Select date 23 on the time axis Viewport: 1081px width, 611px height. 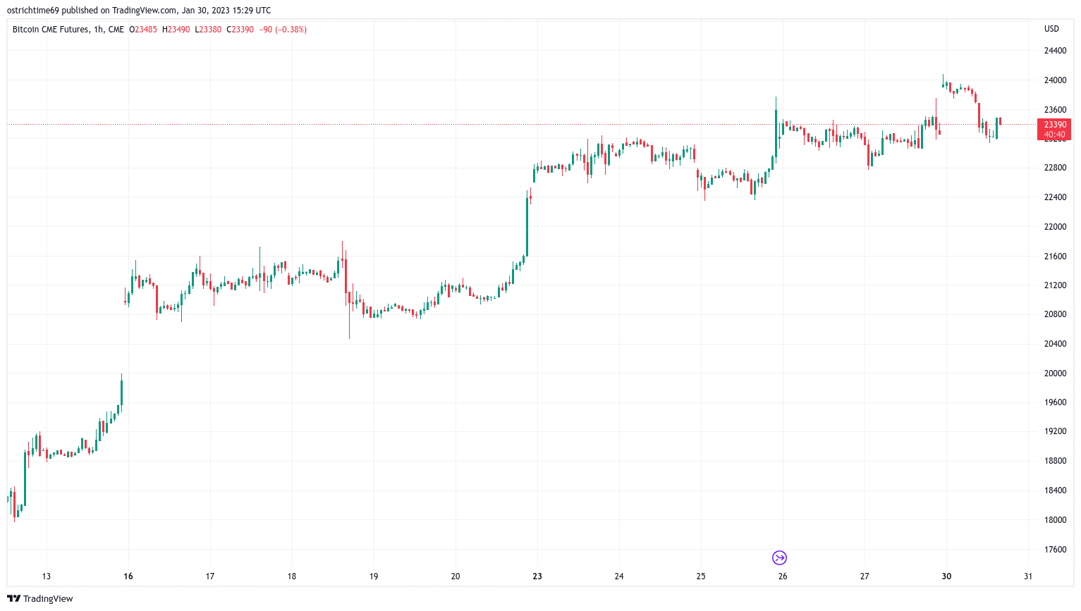click(x=537, y=576)
